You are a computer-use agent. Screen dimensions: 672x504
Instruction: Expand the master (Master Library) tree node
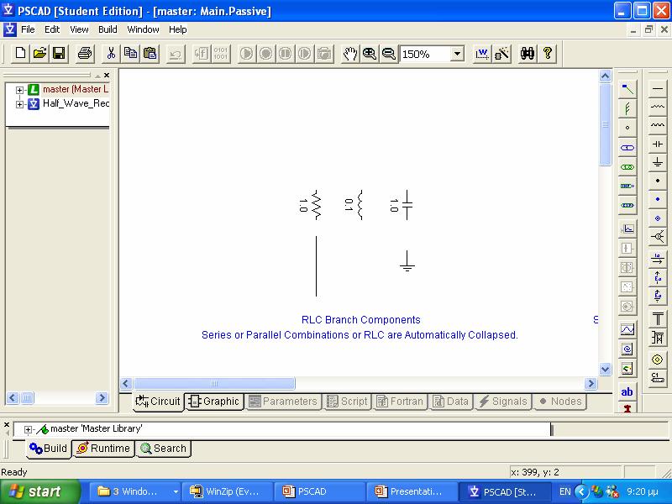pos(19,90)
